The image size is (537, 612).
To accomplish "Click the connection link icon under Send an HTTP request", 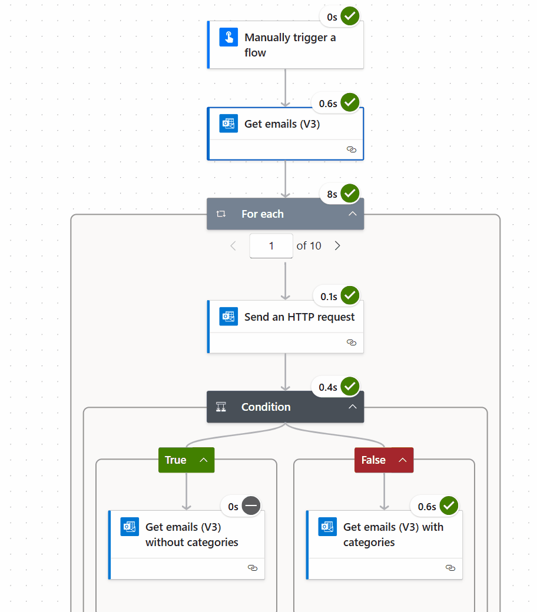I will point(352,342).
